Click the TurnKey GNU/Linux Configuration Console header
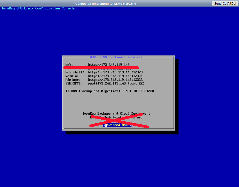Viewport: 239px width, 187px height. pyautogui.click(x=38, y=8)
